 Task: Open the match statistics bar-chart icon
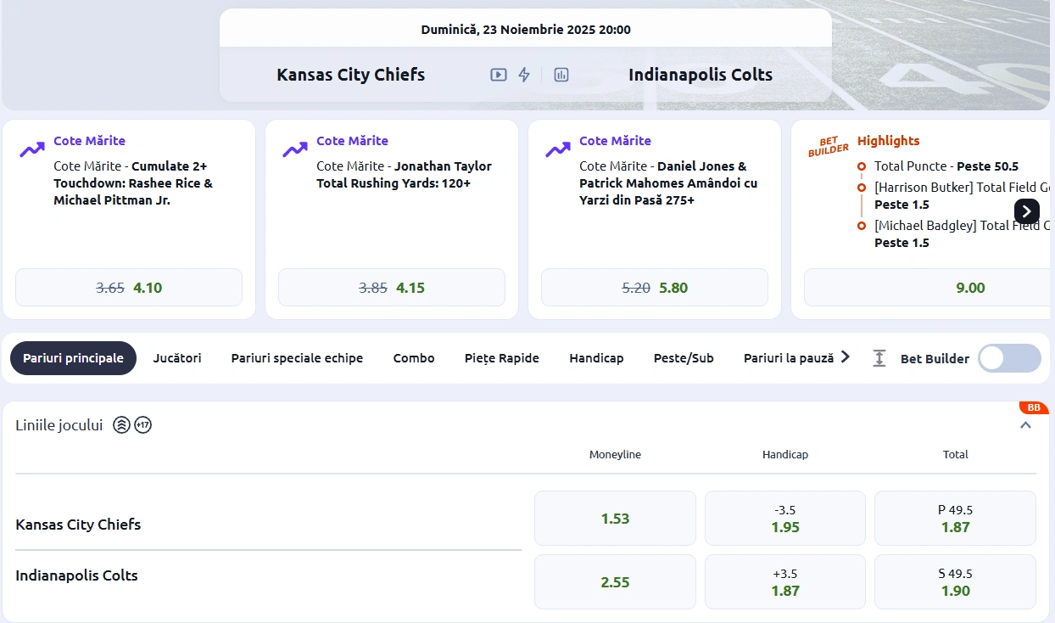point(561,75)
